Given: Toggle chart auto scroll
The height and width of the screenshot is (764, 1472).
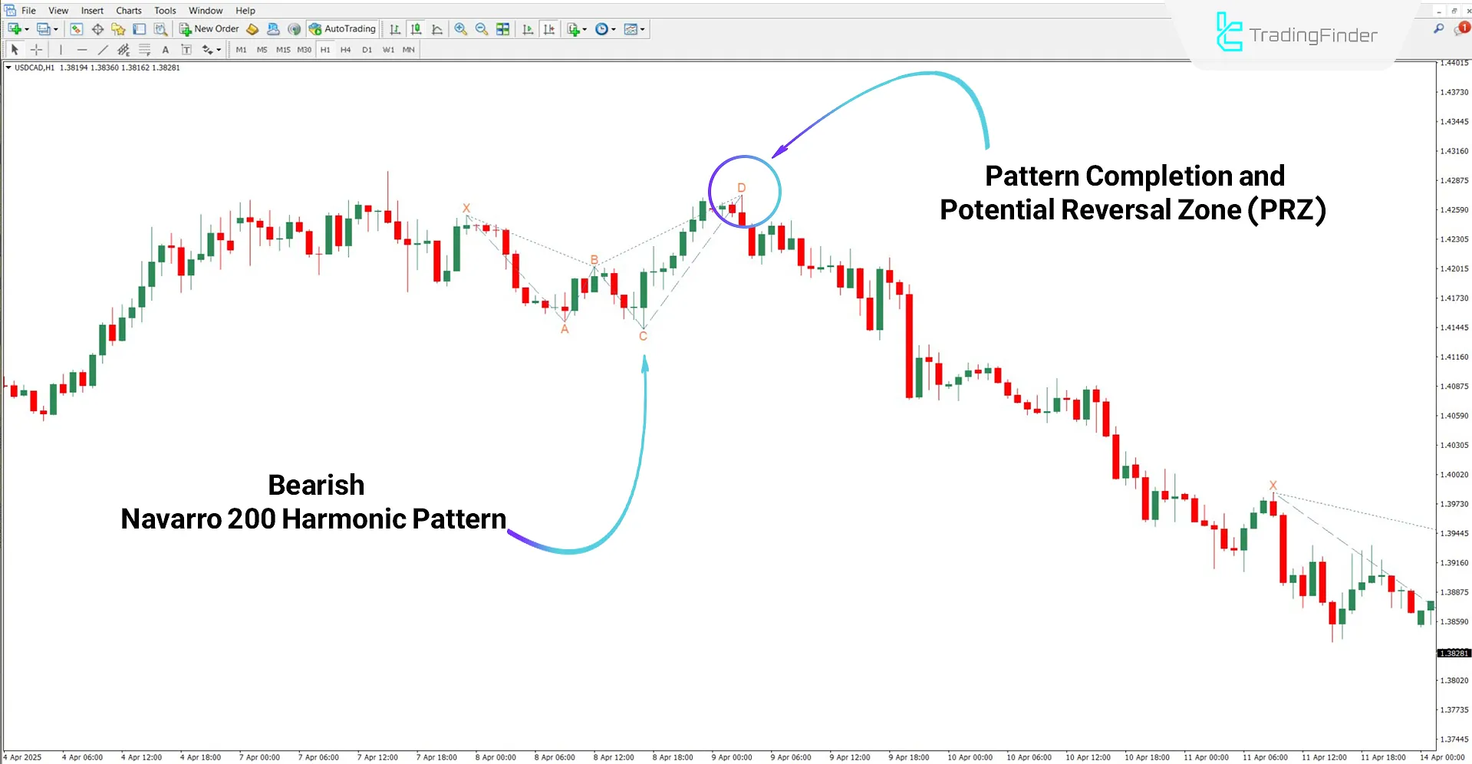Looking at the screenshot, I should click(528, 29).
